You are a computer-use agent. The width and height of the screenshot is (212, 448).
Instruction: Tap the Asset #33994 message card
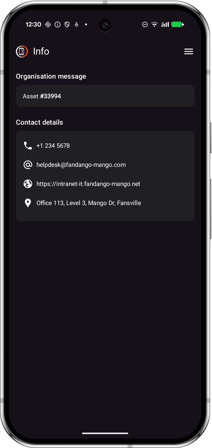click(105, 96)
